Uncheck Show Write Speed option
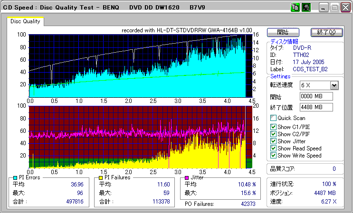 coord(273,156)
